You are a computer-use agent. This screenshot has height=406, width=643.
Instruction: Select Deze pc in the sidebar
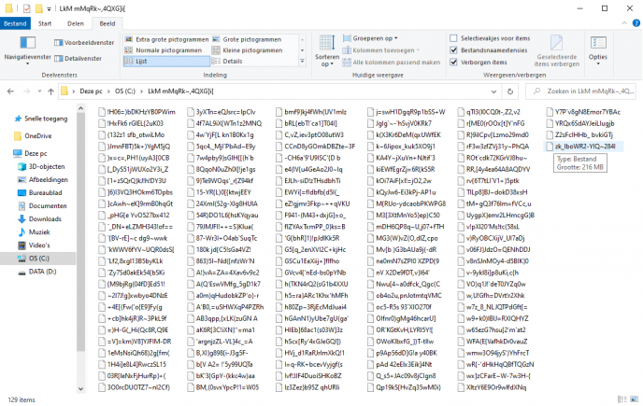[x=30, y=154]
